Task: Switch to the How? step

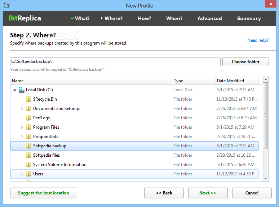Action: (x=144, y=18)
